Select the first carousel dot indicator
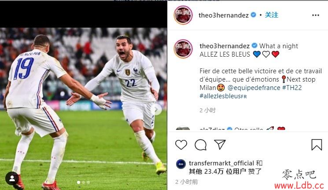The width and height of the screenshot is (328, 190). [x=78, y=182]
